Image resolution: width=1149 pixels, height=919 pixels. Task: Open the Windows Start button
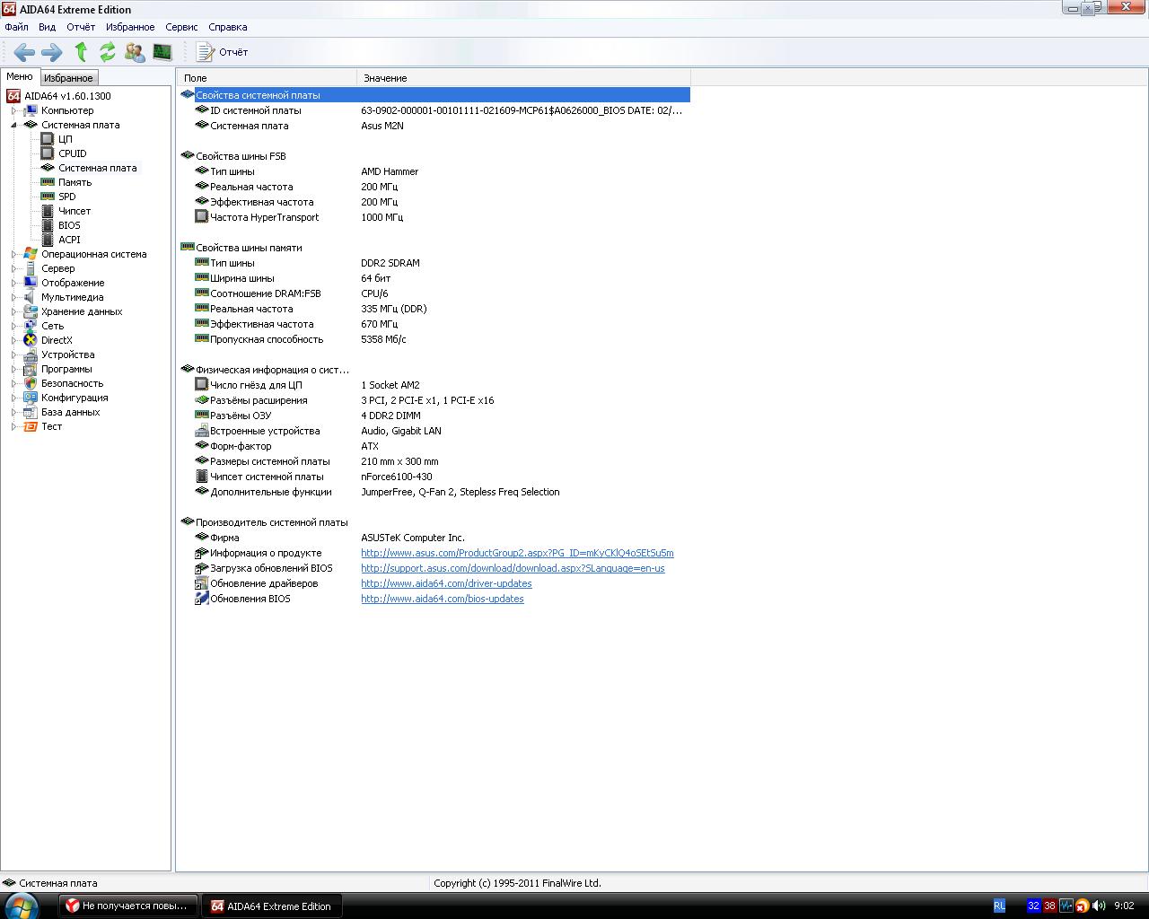pos(22,906)
